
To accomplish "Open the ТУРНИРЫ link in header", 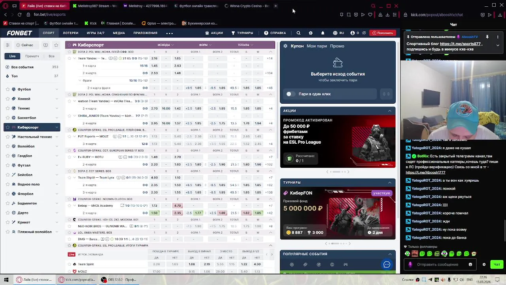I will 242,33.
